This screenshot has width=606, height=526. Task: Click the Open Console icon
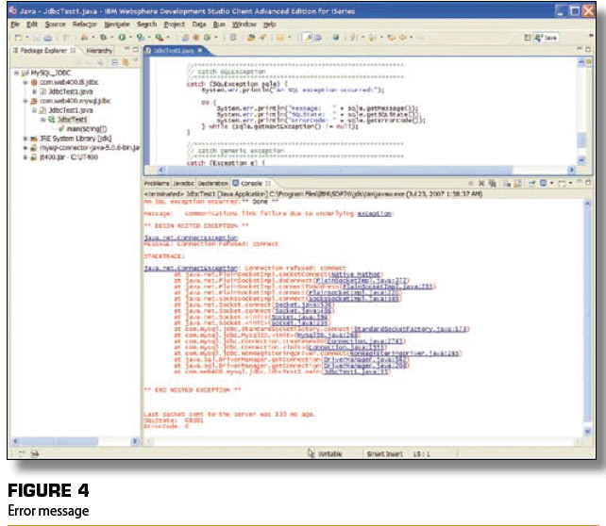click(x=563, y=183)
